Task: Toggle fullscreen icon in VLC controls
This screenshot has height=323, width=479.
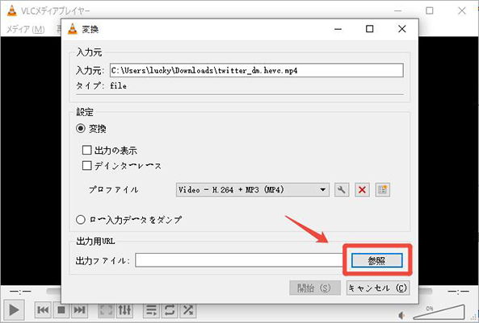Action: tap(106, 310)
